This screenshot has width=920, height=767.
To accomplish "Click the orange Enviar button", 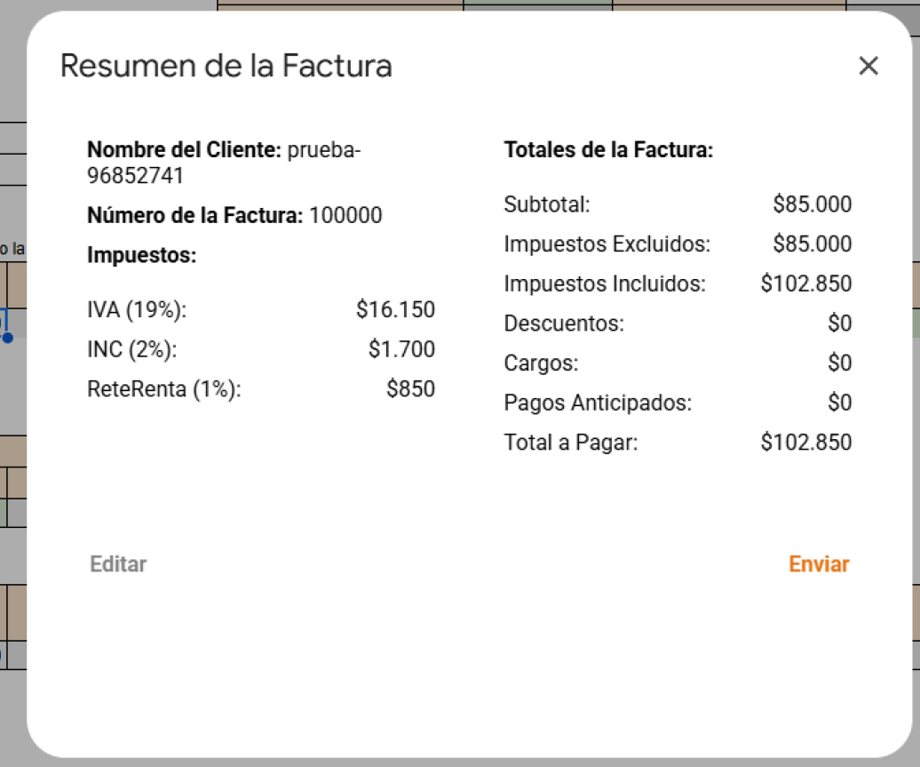I will (819, 563).
